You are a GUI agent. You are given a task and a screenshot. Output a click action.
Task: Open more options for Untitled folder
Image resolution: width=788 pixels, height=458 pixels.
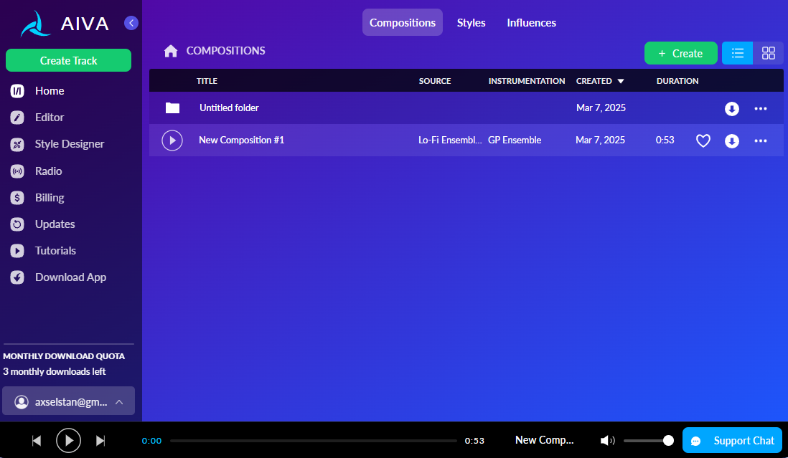pos(761,109)
